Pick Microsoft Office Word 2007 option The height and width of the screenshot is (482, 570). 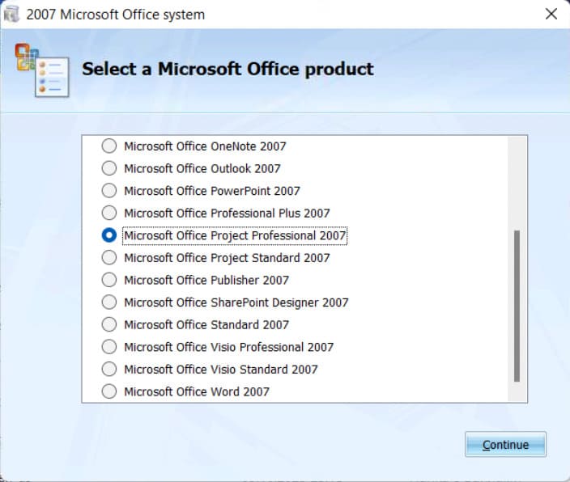coord(108,391)
